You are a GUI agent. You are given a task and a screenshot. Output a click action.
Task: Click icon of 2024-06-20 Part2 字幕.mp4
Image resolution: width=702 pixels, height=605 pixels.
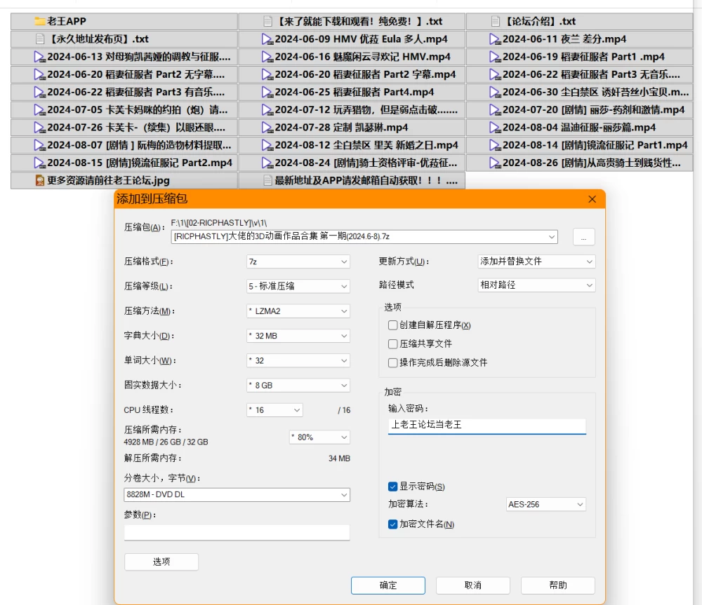[x=267, y=74]
